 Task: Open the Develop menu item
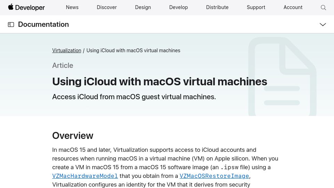point(178,7)
